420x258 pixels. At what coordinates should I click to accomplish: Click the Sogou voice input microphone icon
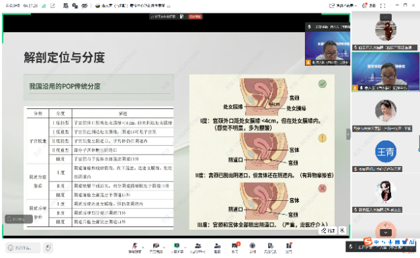click(x=391, y=242)
